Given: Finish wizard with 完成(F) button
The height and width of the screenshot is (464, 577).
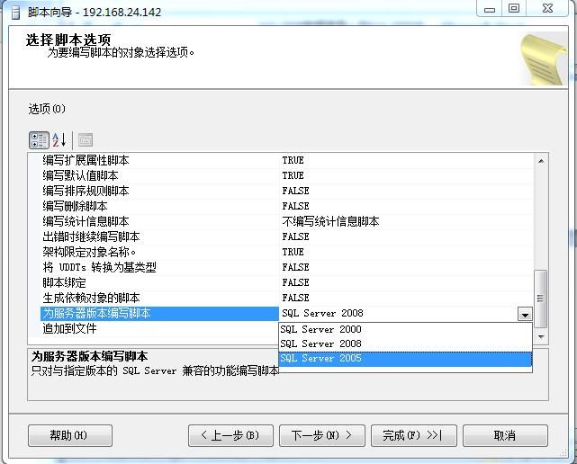Looking at the screenshot, I should 413,436.
